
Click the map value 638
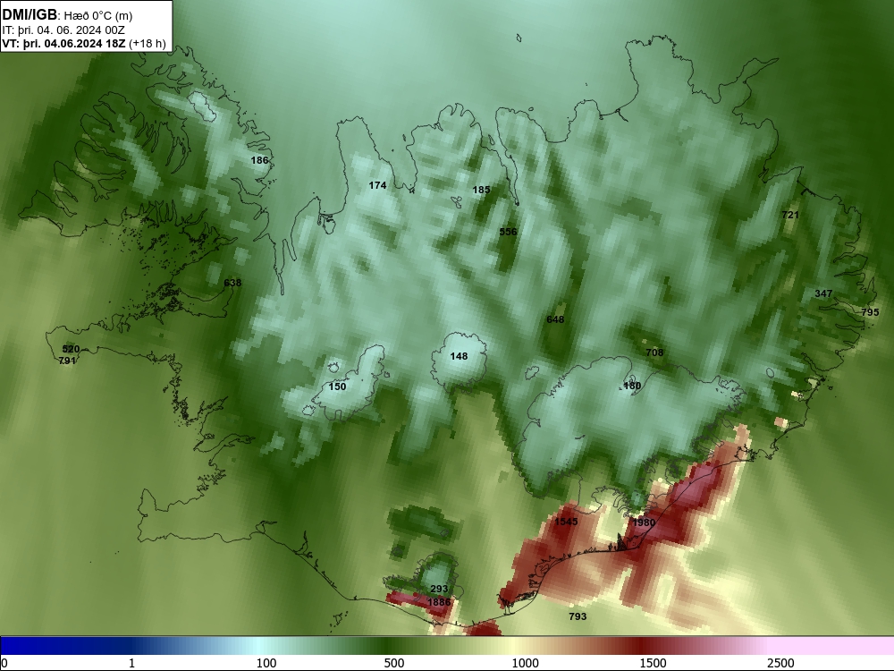coord(232,283)
